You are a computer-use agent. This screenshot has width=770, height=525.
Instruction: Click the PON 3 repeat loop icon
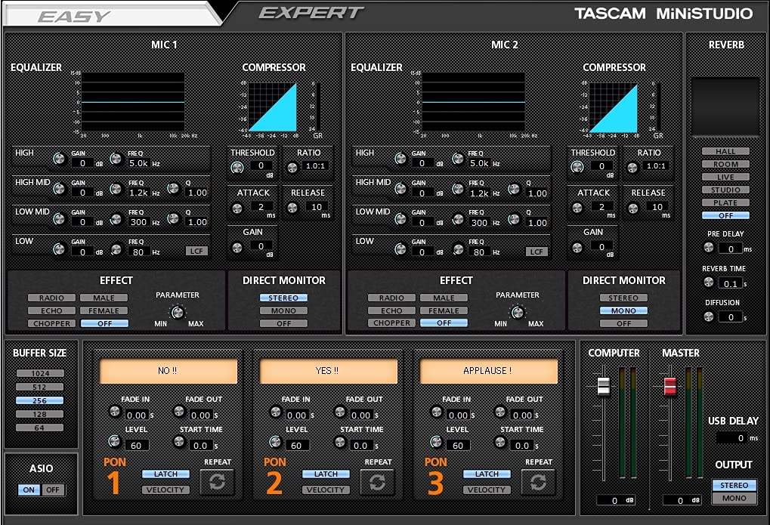(x=538, y=481)
